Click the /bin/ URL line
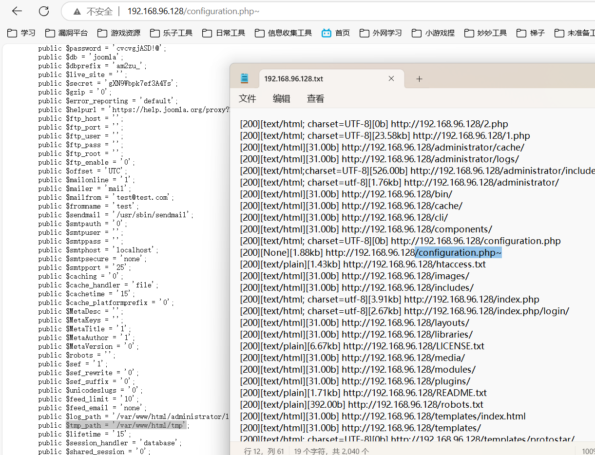This screenshot has width=595, height=455. 346,194
